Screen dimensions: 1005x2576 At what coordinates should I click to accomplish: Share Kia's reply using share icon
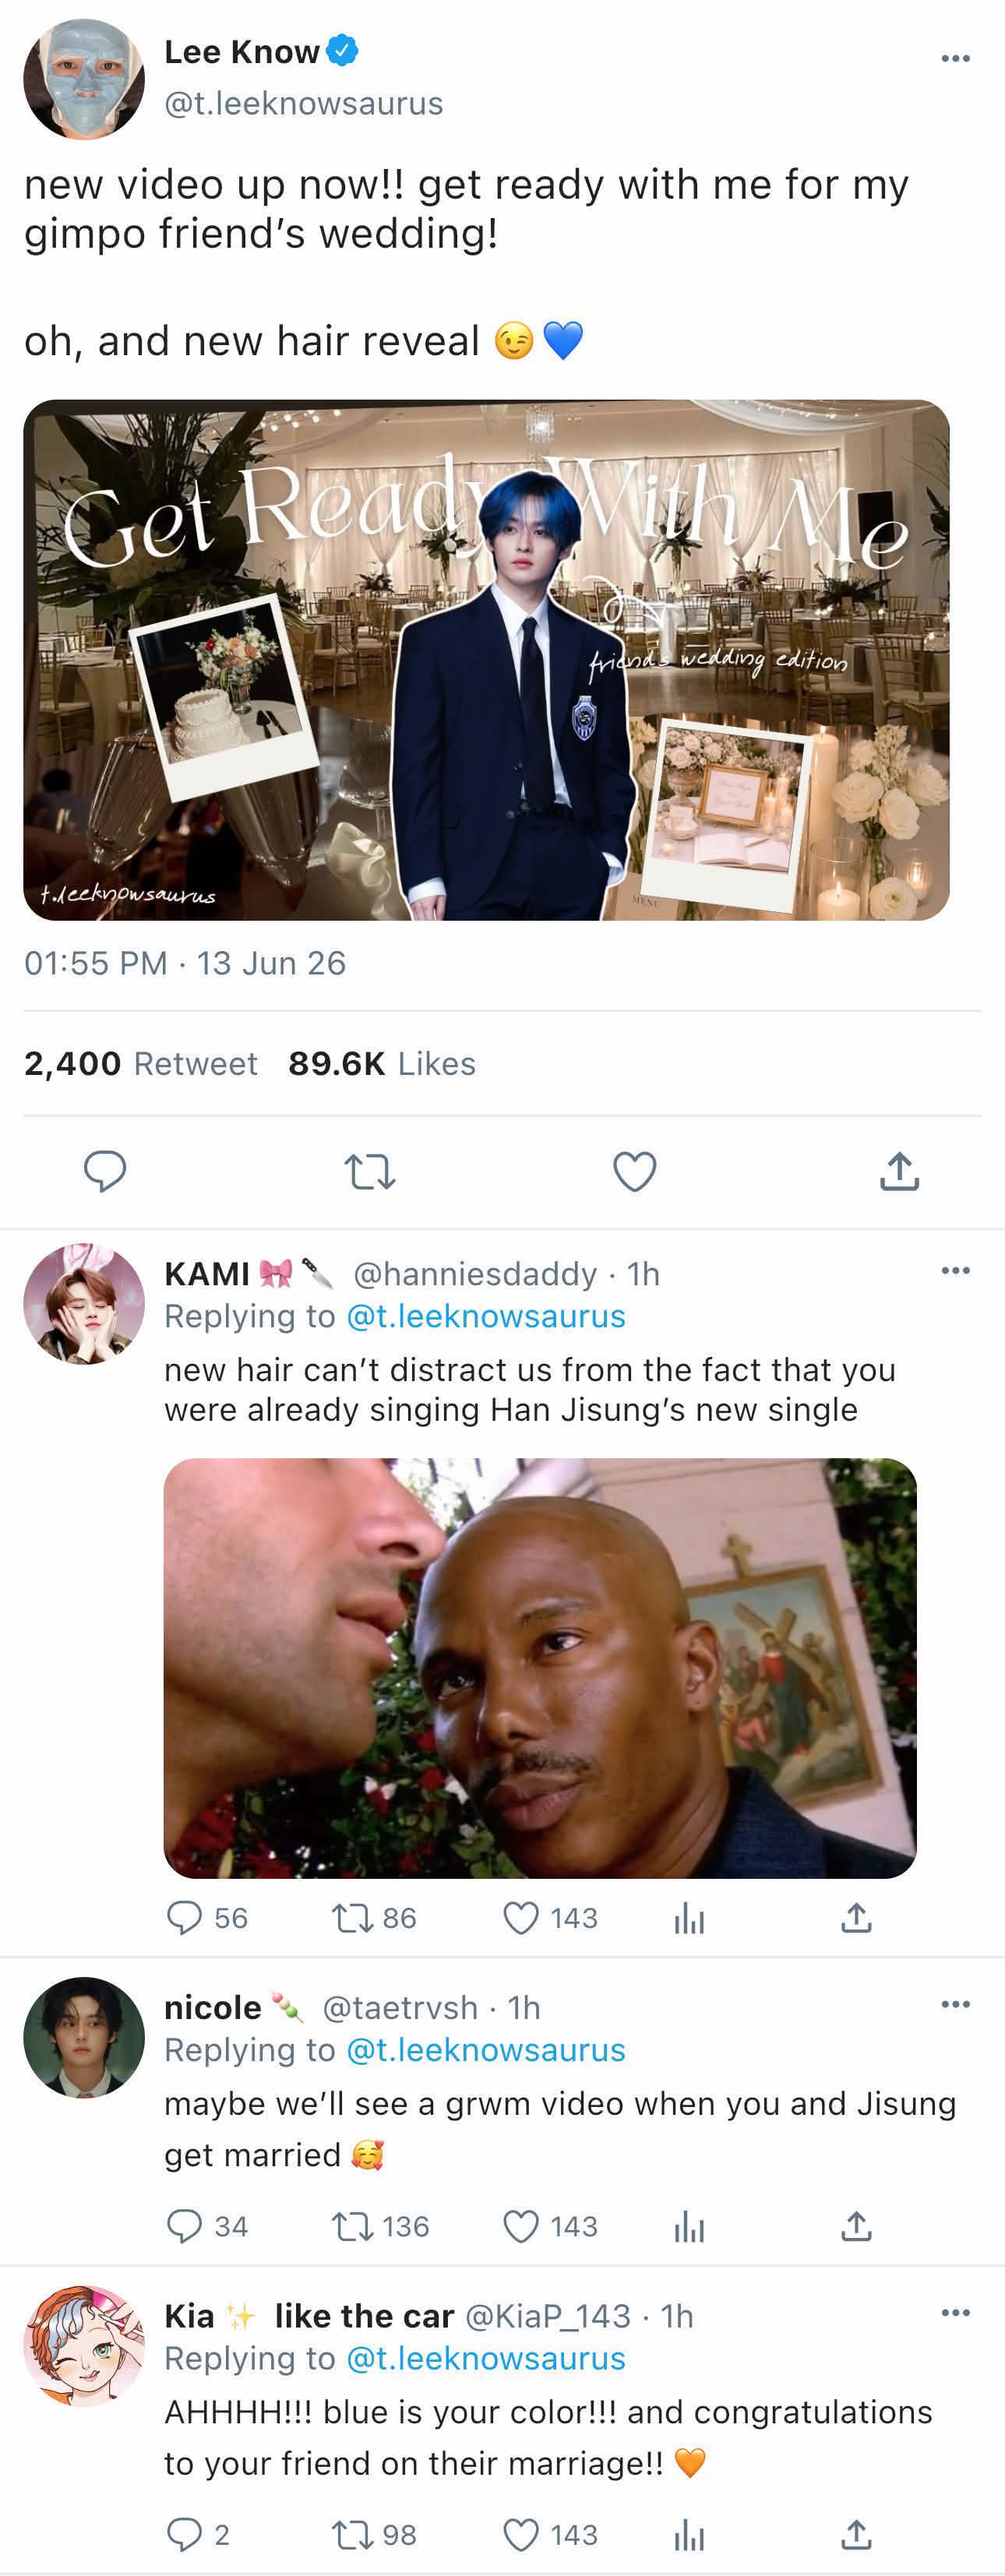coord(856,2535)
